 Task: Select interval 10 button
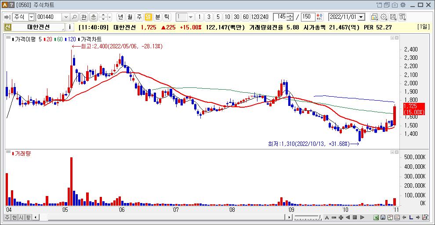pyautogui.click(x=227, y=17)
